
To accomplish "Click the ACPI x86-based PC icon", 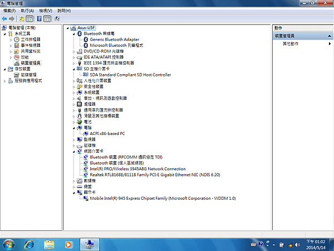I will (86, 133).
